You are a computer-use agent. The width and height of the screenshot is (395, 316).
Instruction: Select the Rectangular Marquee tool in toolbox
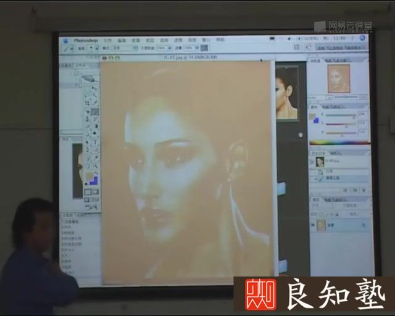[88, 88]
